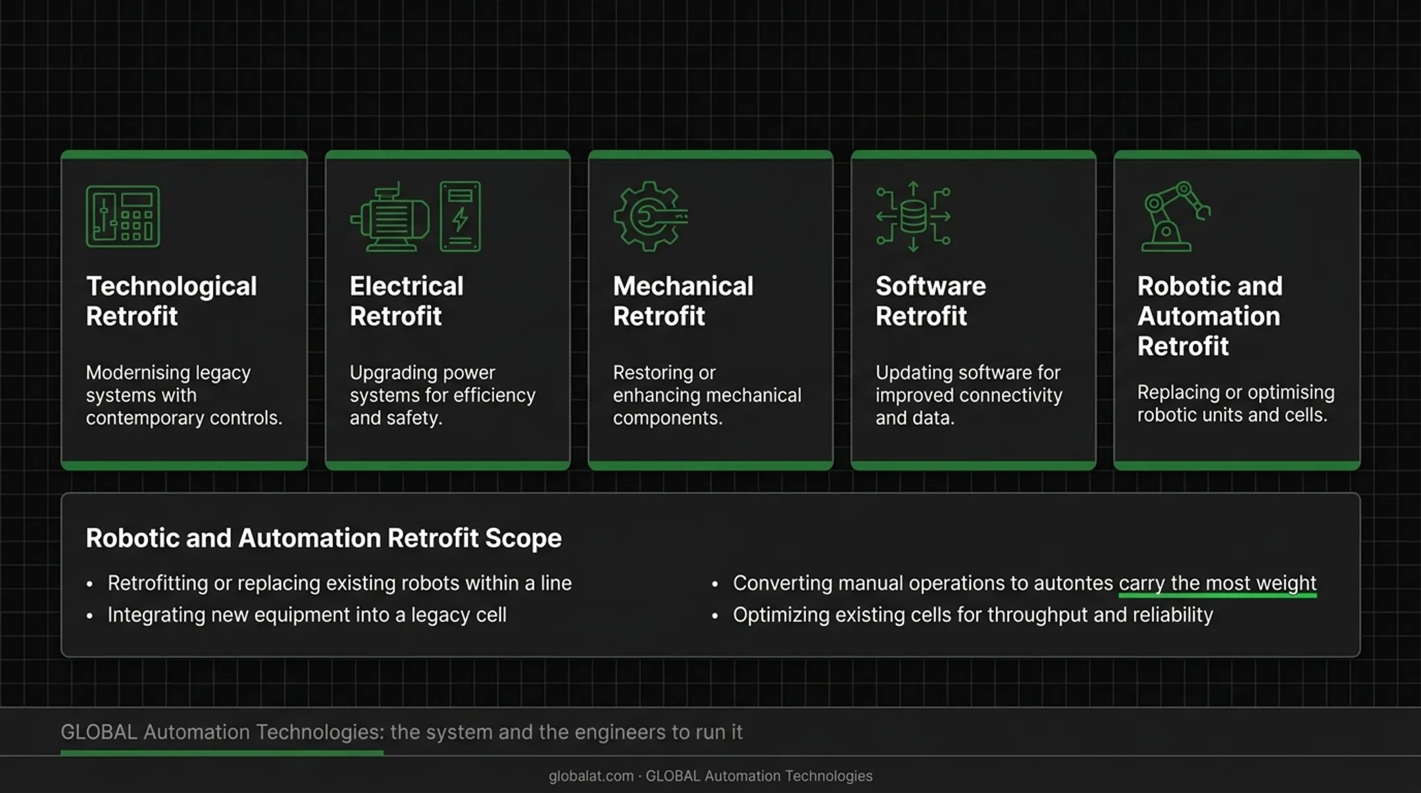Screen dimensions: 1421x793
Task: Click bullet 'Optimizing existing cells for throughput and reliability'
Action: 973,615
